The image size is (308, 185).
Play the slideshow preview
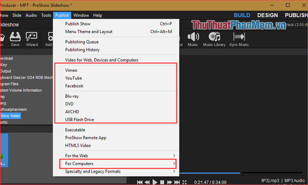155,182
